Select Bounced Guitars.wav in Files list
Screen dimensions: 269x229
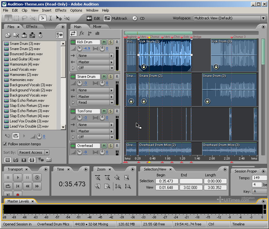(x=26, y=54)
